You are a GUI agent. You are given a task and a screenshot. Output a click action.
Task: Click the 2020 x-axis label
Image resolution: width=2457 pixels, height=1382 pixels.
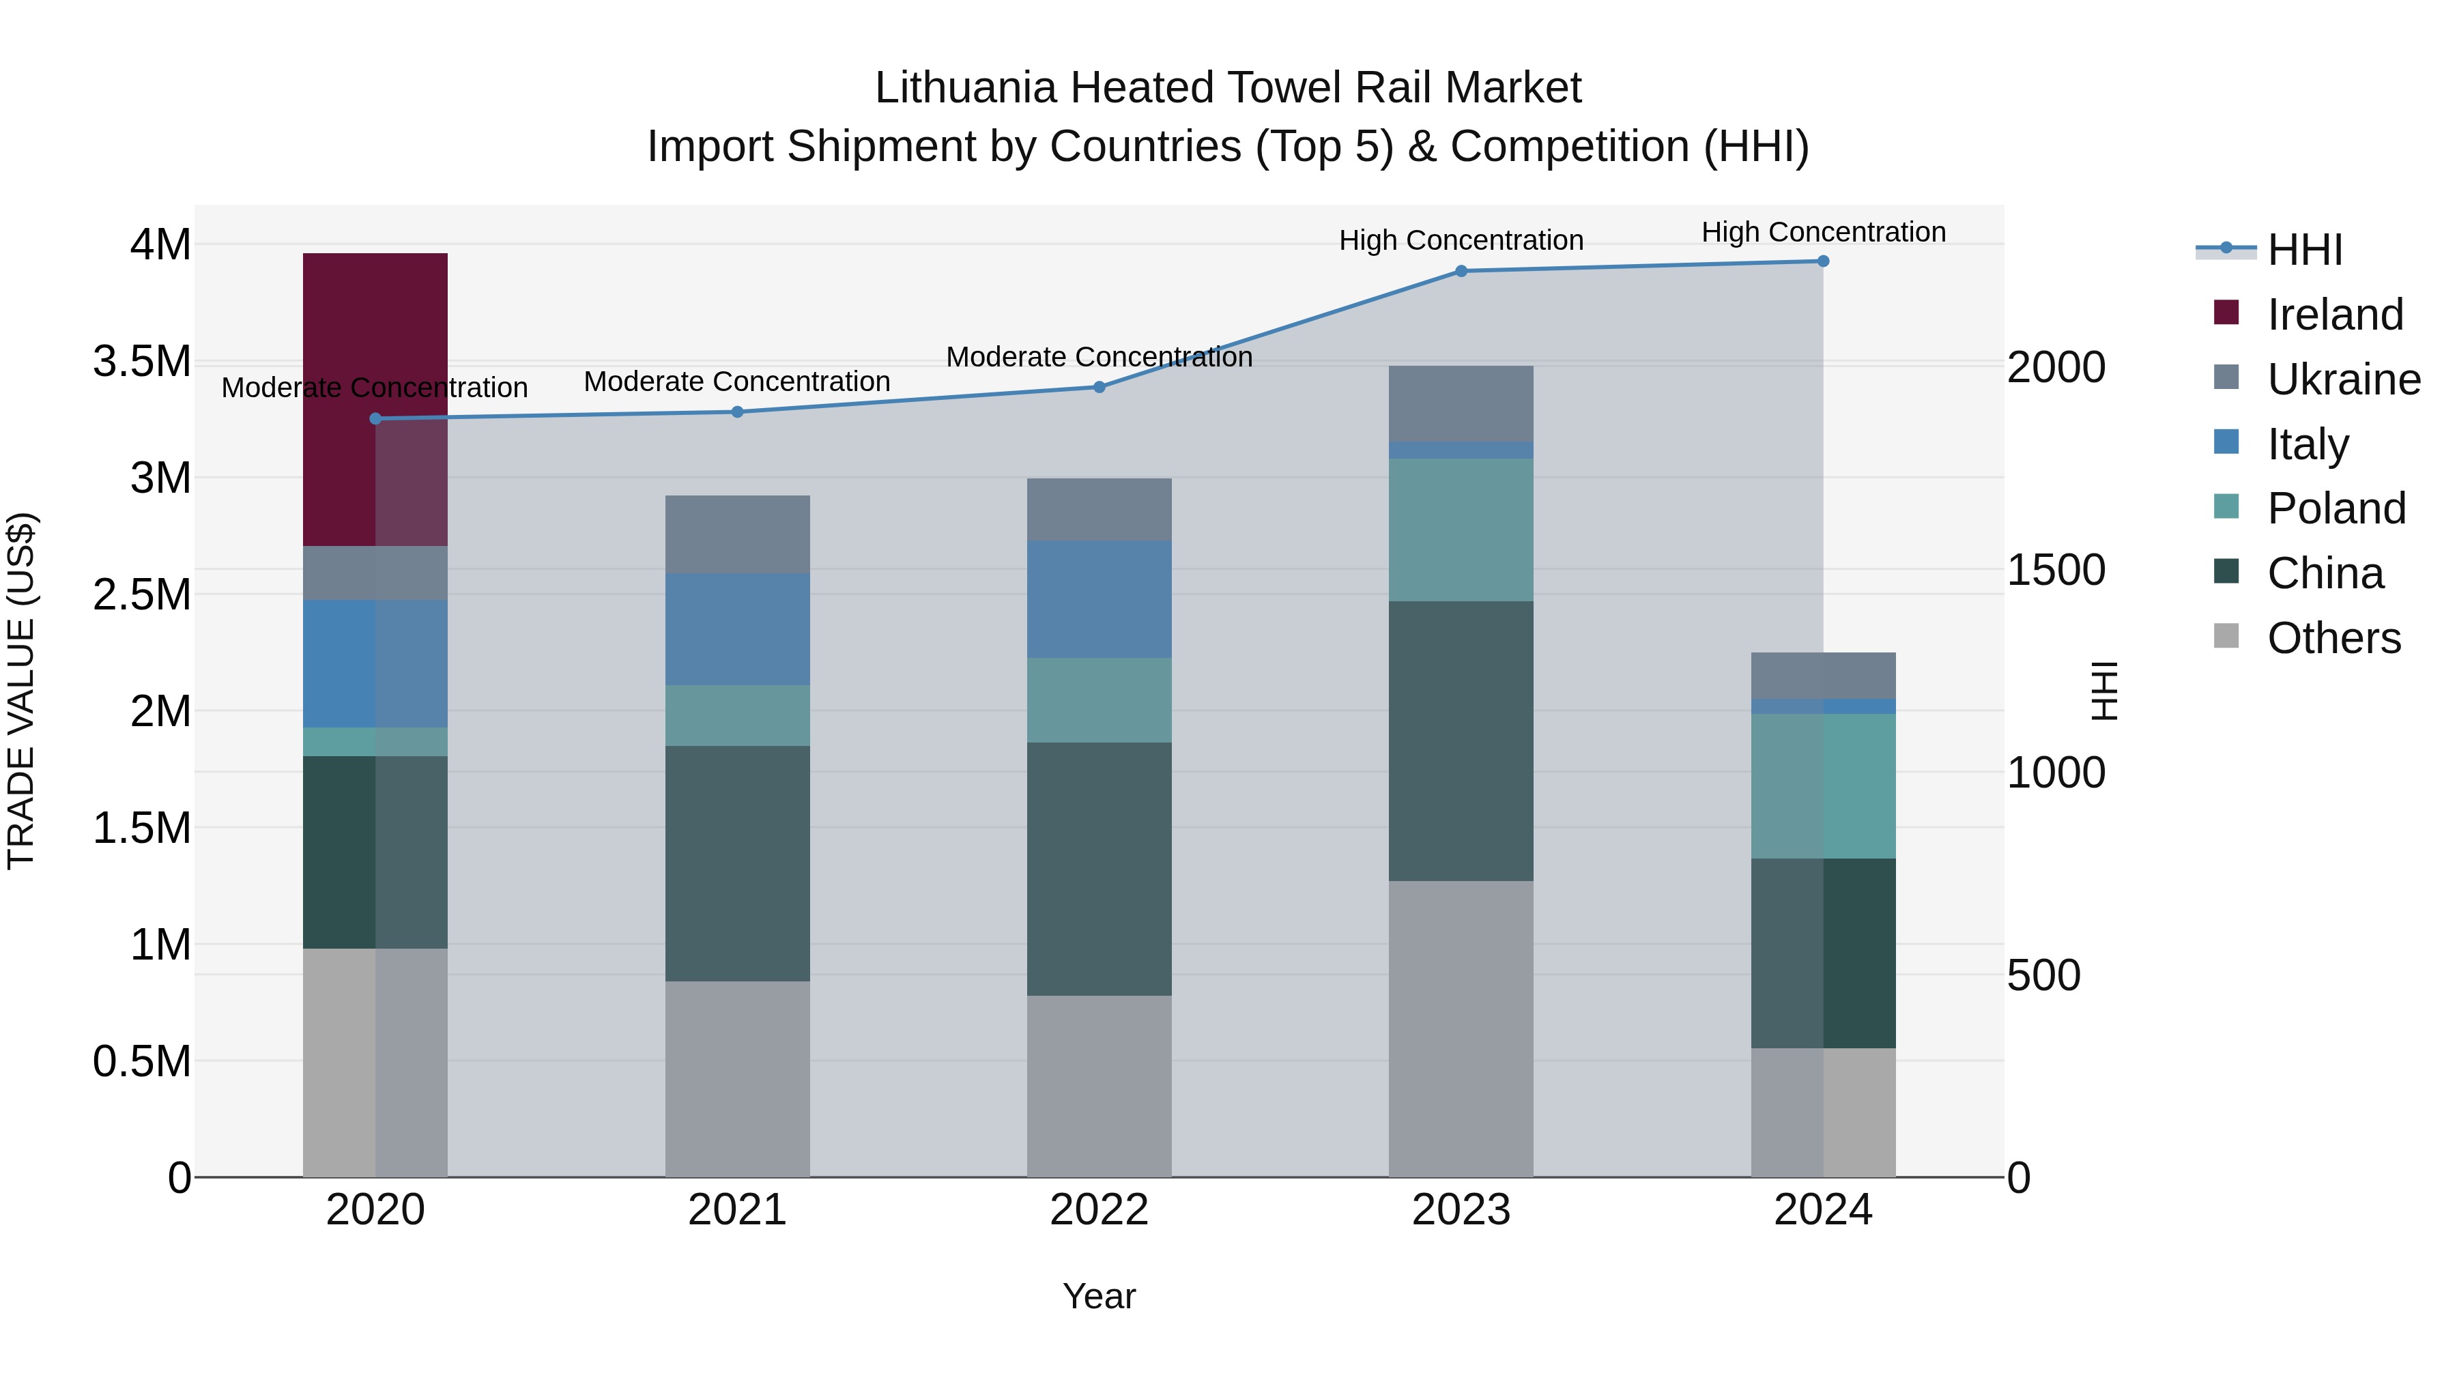coord(375,1210)
